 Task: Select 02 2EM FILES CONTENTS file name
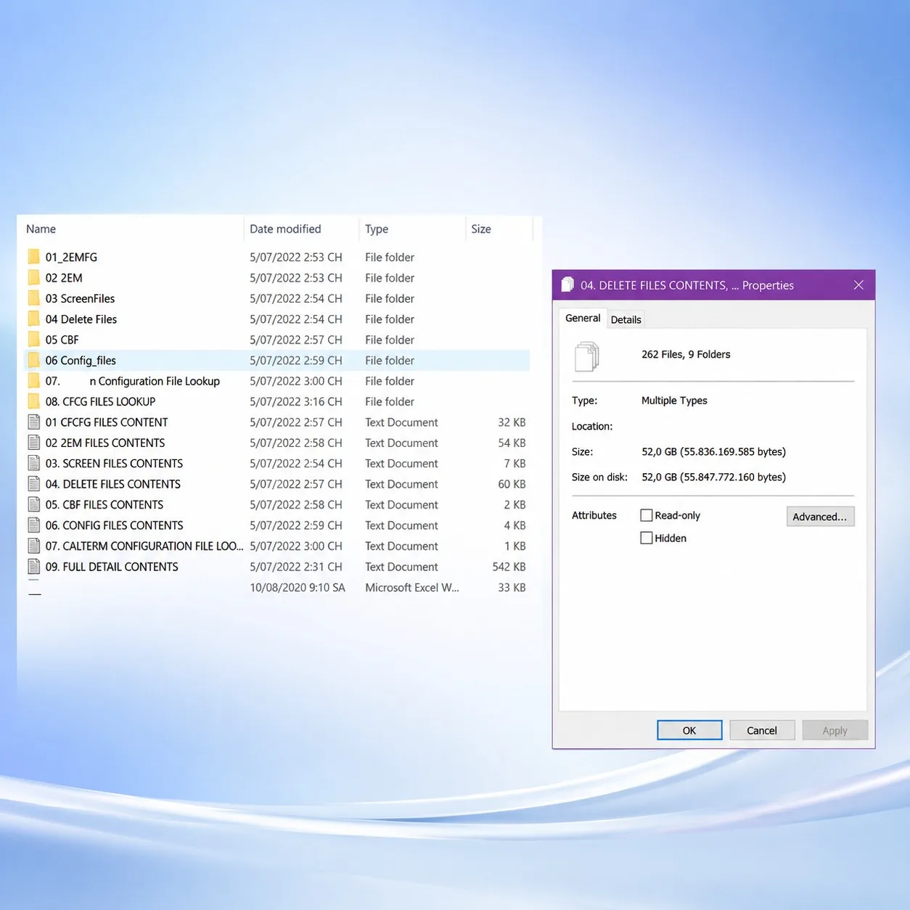coord(105,443)
